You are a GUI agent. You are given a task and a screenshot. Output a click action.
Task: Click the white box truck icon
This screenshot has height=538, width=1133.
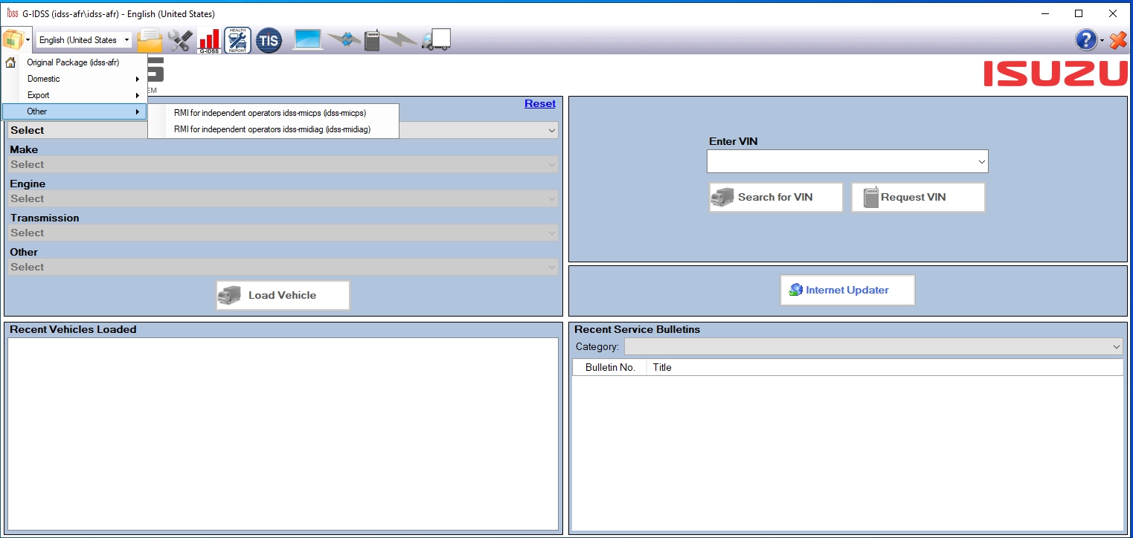pyautogui.click(x=436, y=39)
